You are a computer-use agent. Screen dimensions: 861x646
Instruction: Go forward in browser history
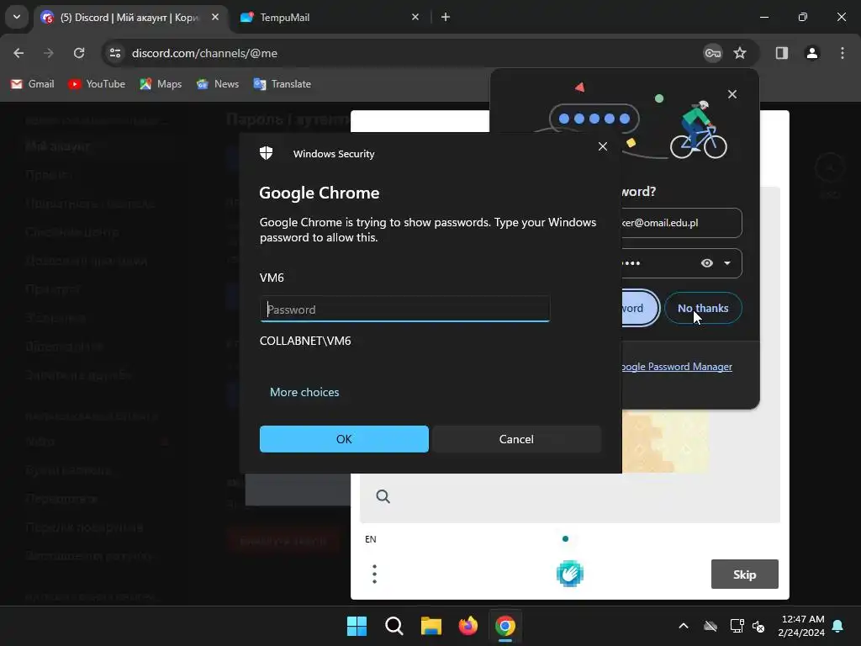[x=49, y=53]
